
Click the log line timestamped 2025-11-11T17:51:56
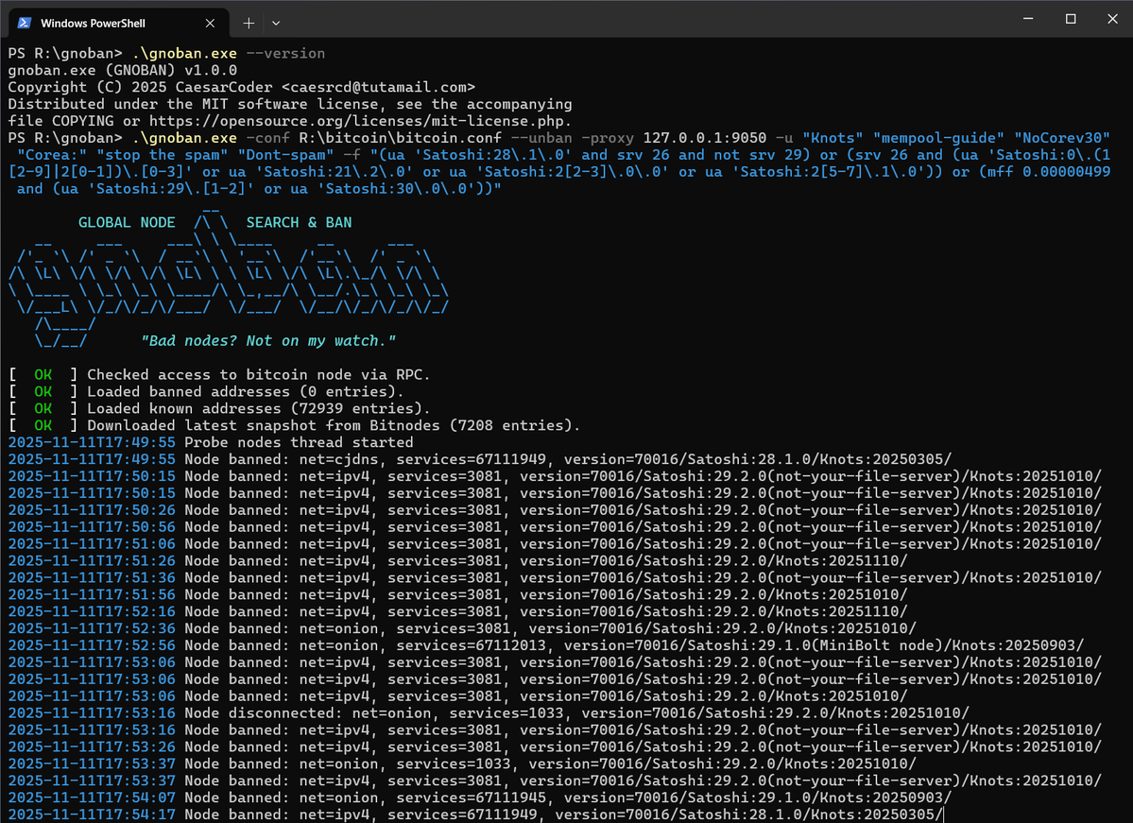458,594
